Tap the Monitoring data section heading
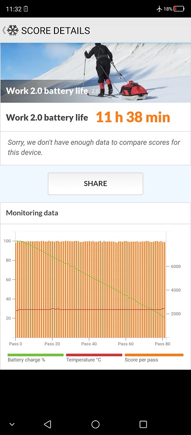Screen dimensions: 191x435 [x=32, y=213]
